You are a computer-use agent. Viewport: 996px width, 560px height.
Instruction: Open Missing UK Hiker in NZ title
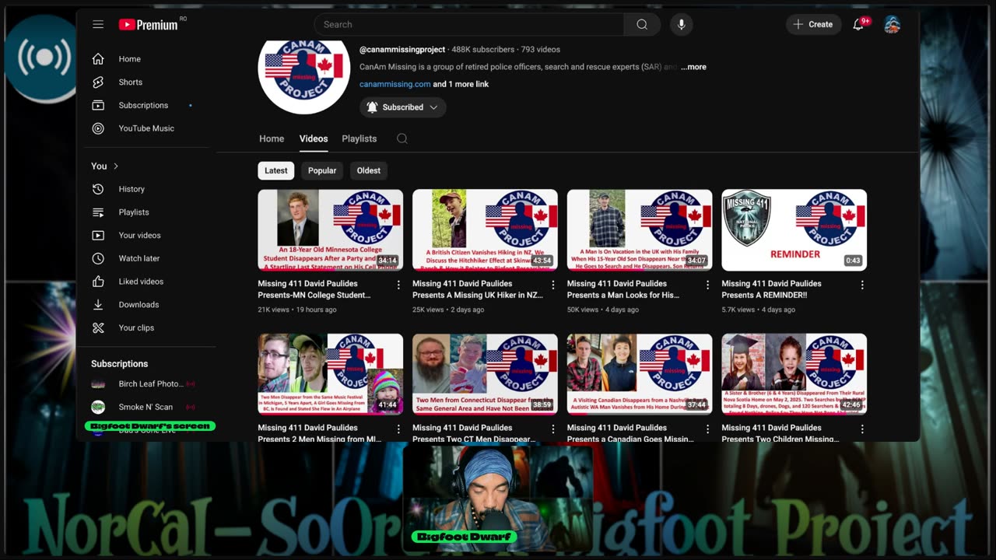click(x=478, y=289)
